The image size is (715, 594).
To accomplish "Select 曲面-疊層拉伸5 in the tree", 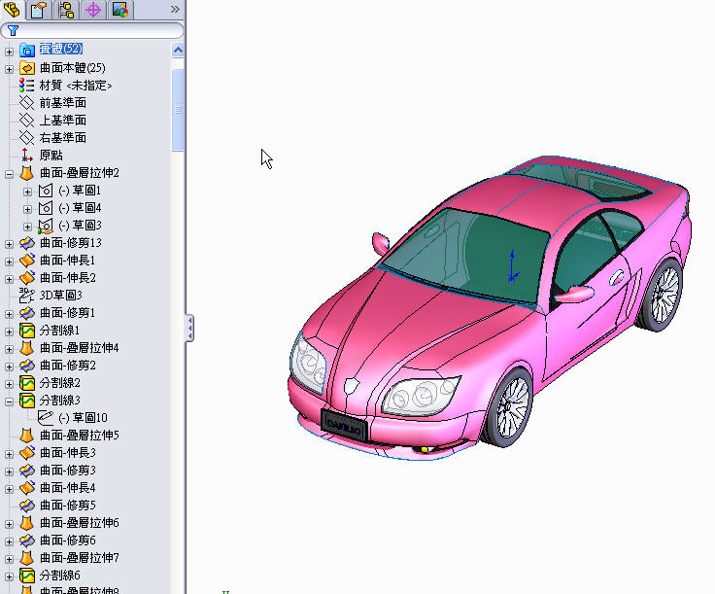I will [80, 436].
